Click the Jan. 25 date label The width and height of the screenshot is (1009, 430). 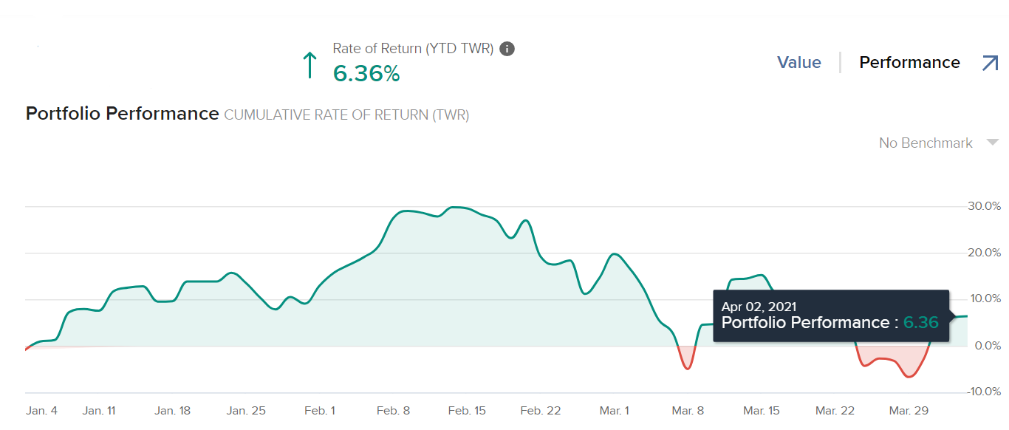click(x=246, y=411)
